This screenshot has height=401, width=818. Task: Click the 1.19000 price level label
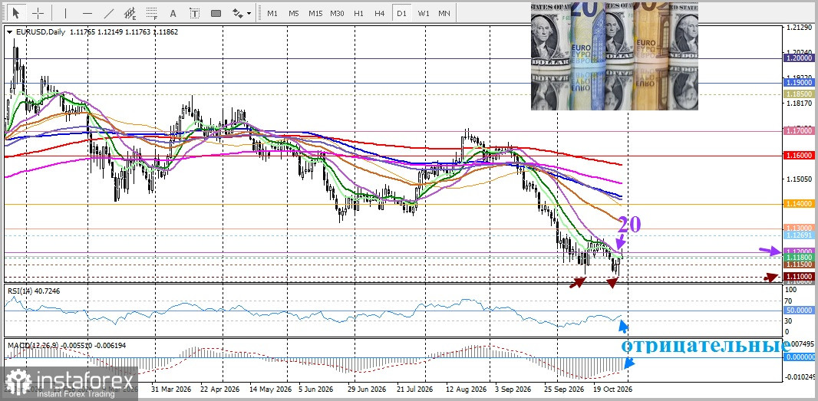click(800, 83)
